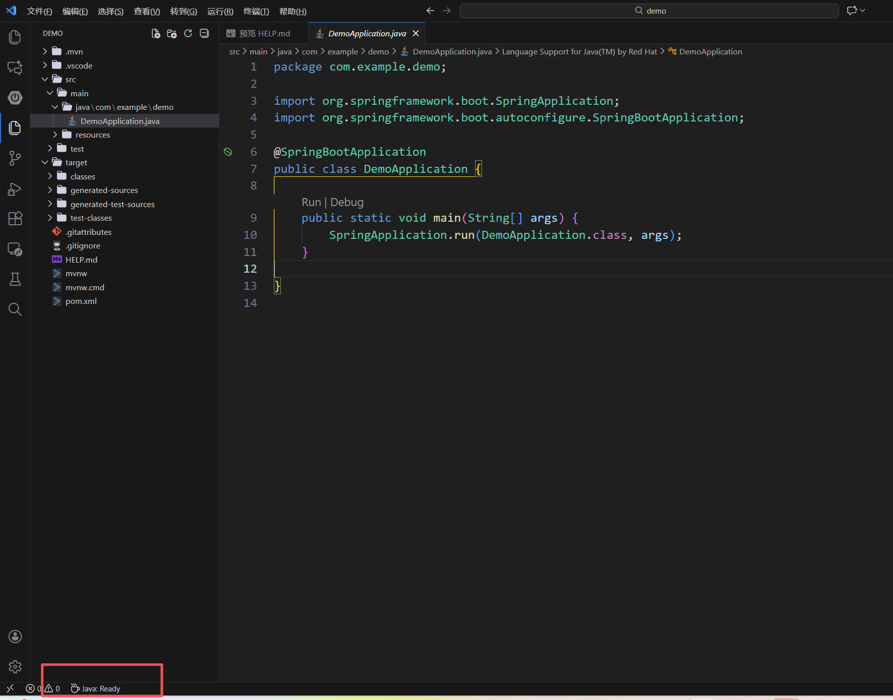Image resolution: width=893 pixels, height=700 pixels.
Task: Collapse the target folder
Action: pos(76,162)
